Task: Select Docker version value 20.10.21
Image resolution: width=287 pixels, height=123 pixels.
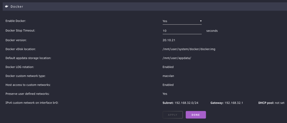Action: (x=169, y=40)
